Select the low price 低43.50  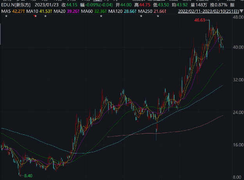[x=161, y=5]
